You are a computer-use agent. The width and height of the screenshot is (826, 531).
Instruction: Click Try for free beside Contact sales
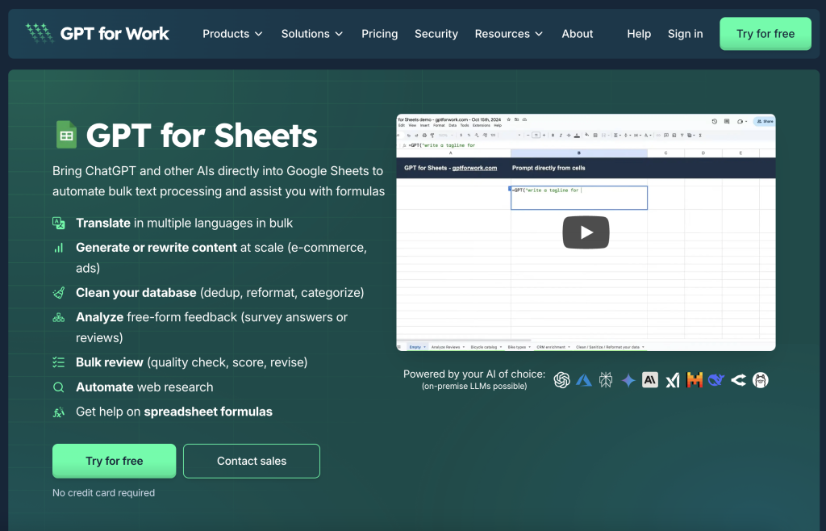pos(115,461)
